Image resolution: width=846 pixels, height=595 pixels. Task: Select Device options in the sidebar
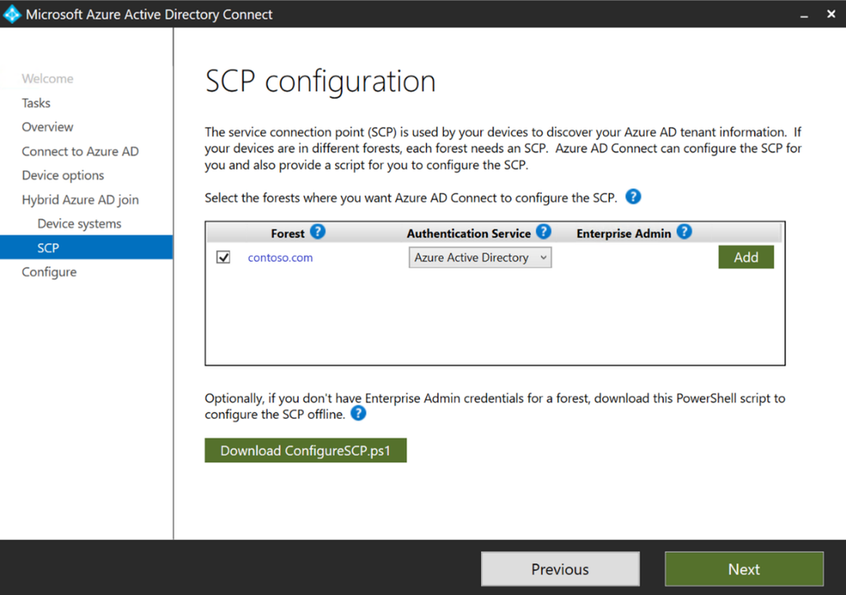click(x=63, y=175)
